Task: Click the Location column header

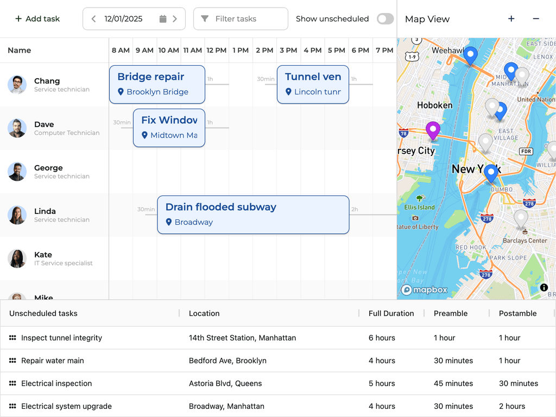Action: coord(204,313)
